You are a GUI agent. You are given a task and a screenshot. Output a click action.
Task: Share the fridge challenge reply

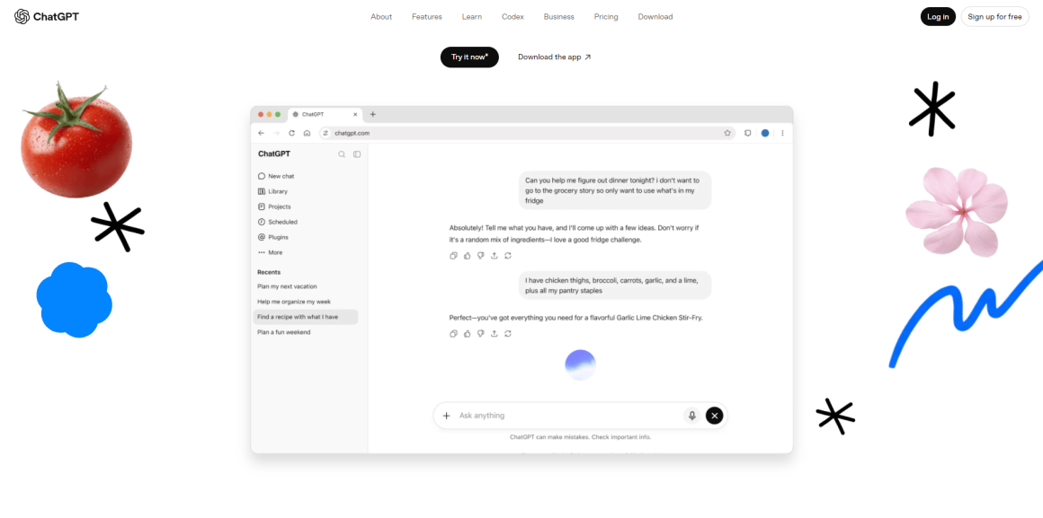[495, 256]
